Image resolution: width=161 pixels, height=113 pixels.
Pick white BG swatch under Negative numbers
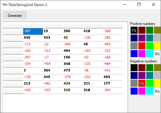(x=157, y=91)
